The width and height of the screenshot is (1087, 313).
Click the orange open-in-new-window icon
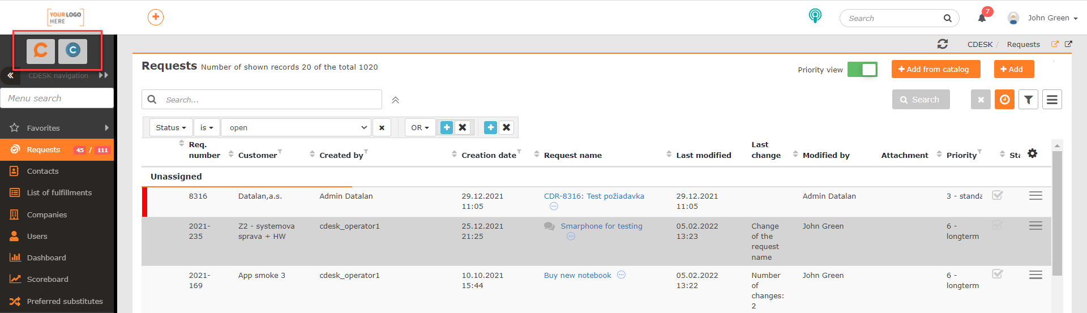tap(1055, 44)
